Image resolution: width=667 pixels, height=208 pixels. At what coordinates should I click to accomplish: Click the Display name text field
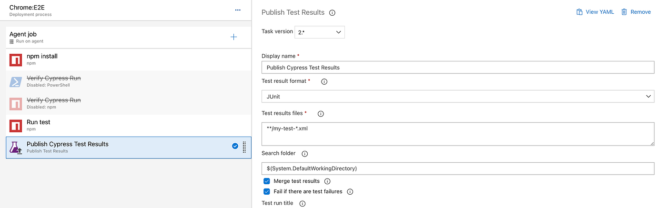tap(457, 68)
